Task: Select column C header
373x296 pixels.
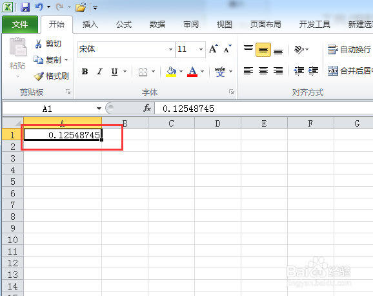Action: pyautogui.click(x=171, y=123)
